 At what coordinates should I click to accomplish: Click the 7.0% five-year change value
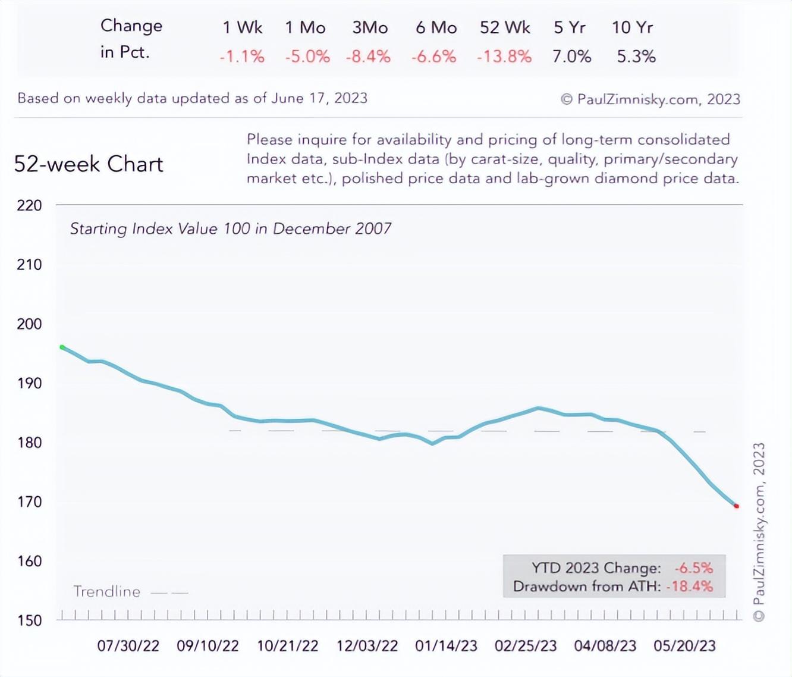tap(571, 57)
